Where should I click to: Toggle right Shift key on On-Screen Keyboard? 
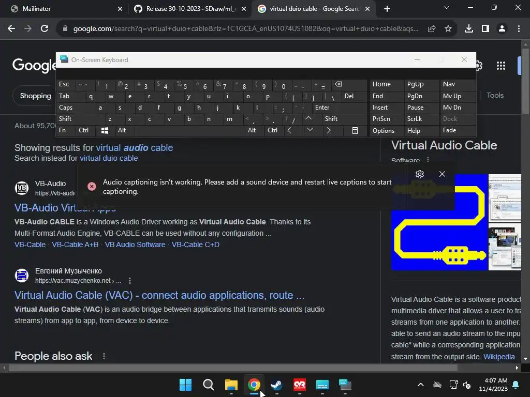[344, 119]
